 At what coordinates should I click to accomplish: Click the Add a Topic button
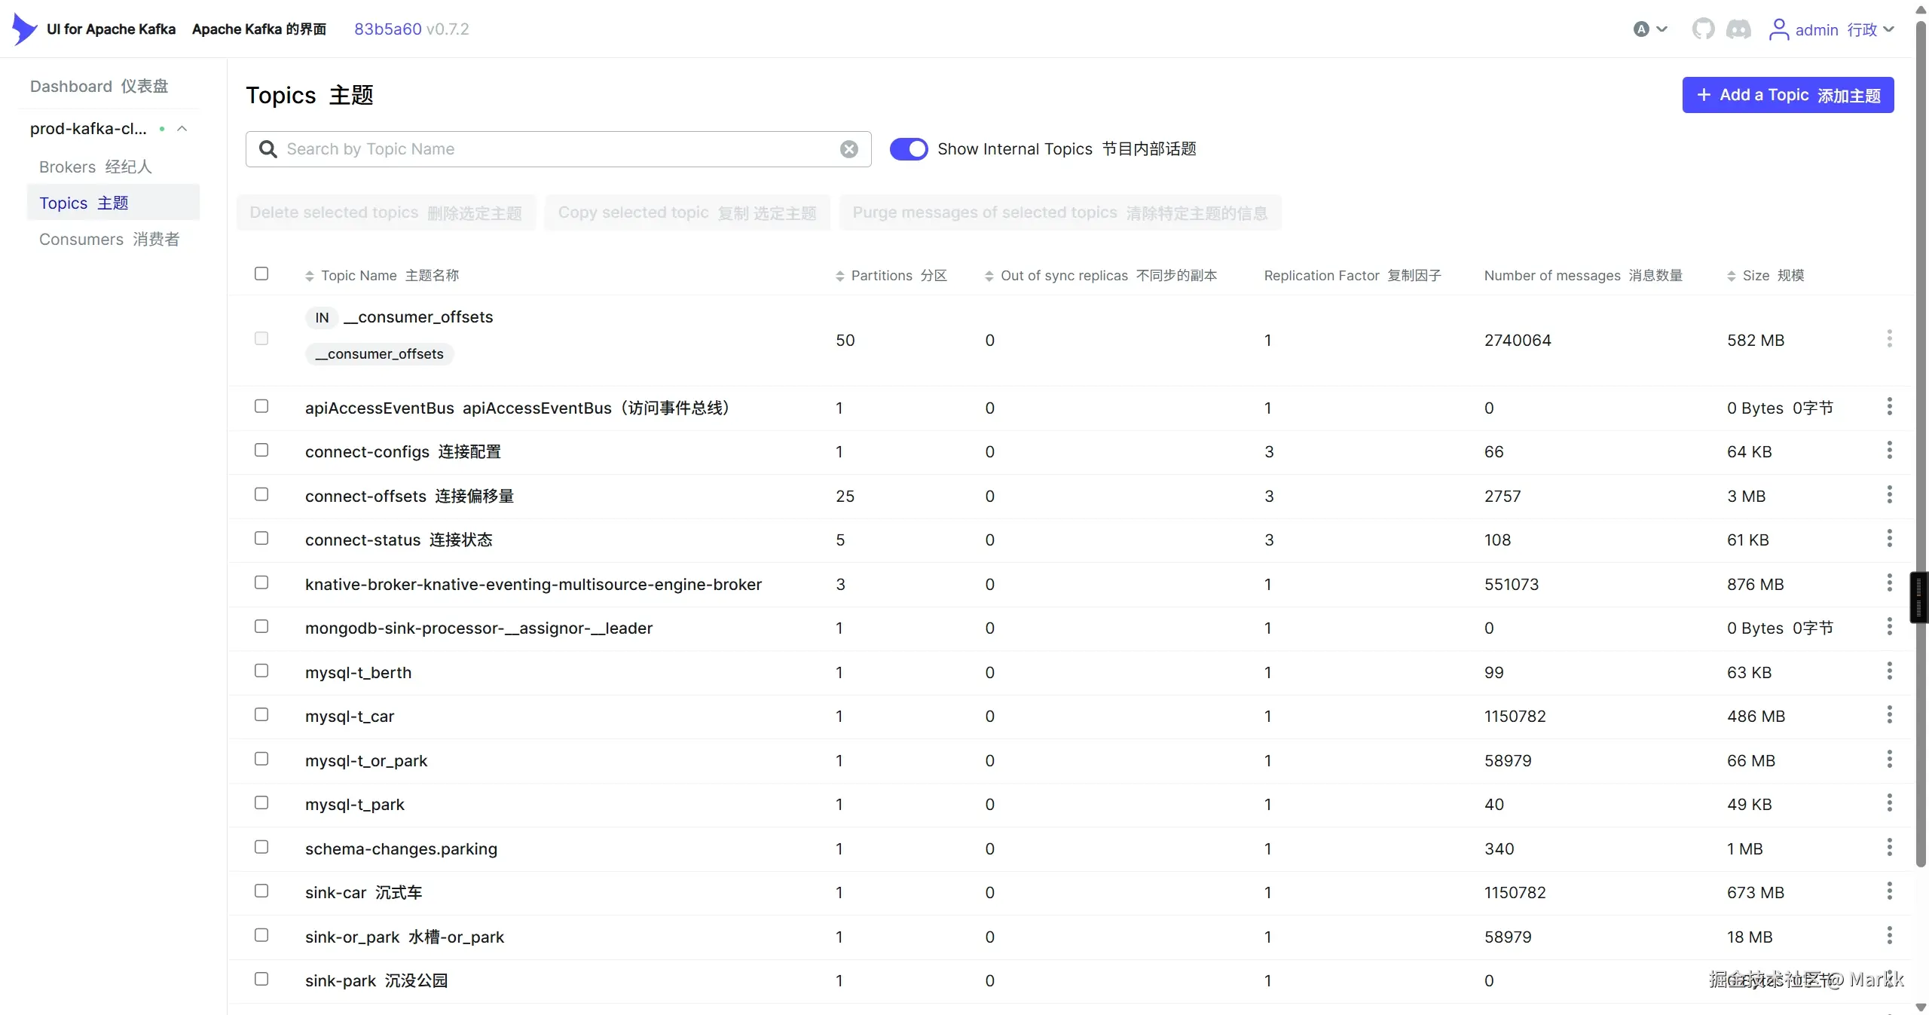[1788, 95]
